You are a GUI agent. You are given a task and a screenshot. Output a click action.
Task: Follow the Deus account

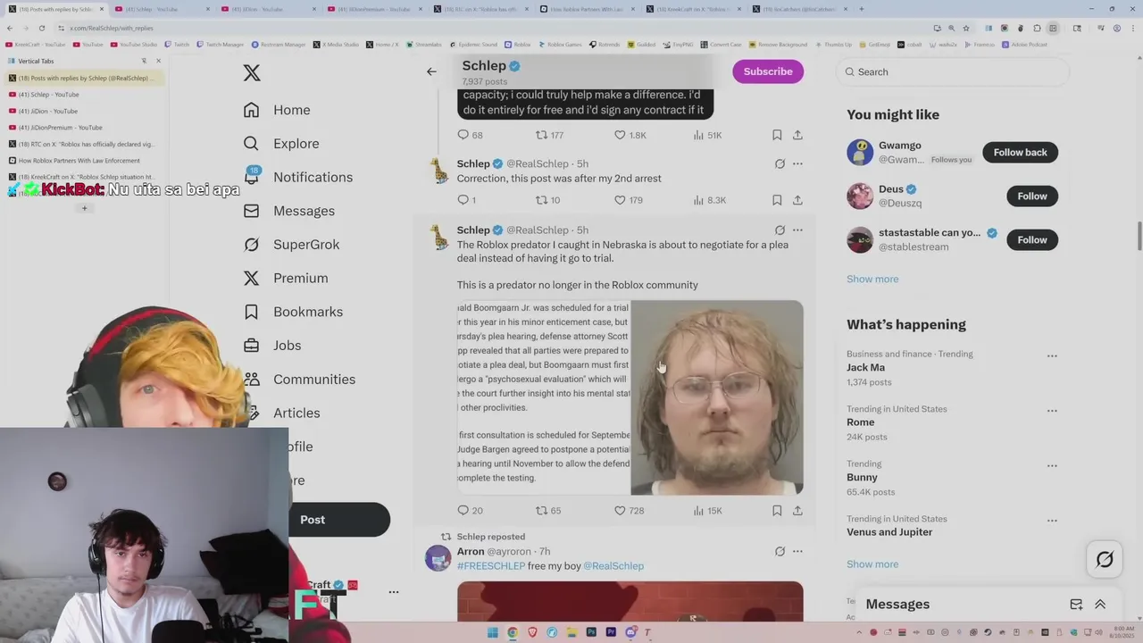[1031, 196]
